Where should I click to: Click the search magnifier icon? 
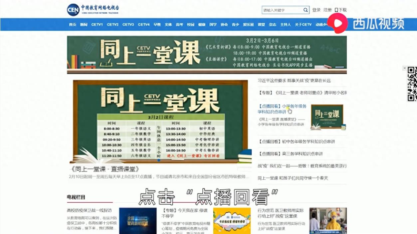coord(305,10)
